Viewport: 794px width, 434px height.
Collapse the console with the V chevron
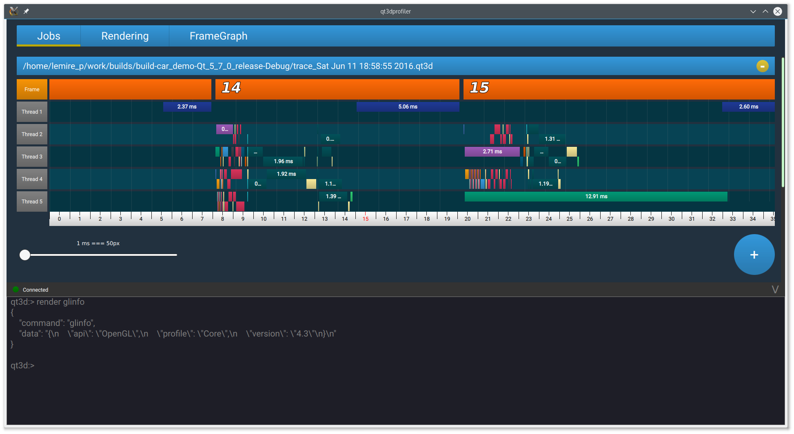click(x=775, y=290)
